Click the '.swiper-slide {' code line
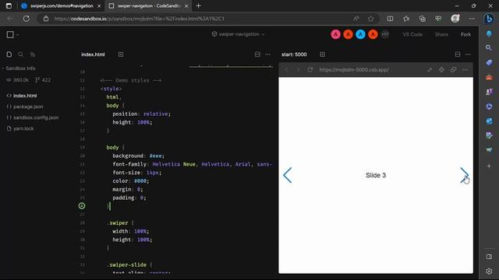Screen dimensions: 499x280 (129, 264)
